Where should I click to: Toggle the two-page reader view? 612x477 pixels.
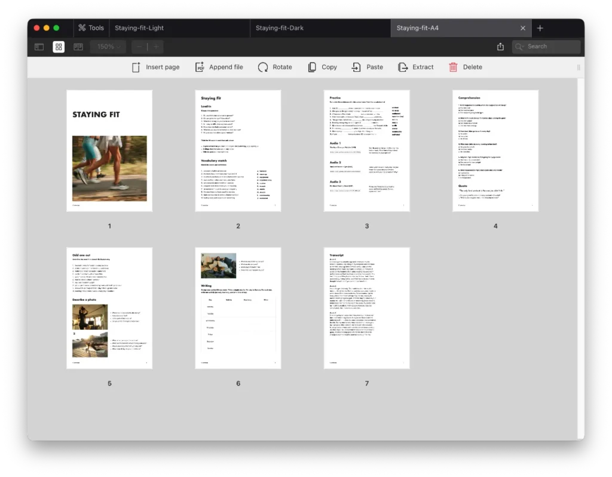pyautogui.click(x=78, y=47)
